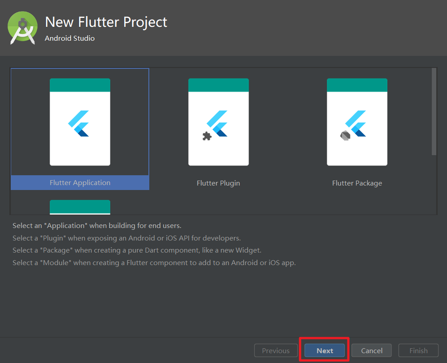
Task: Click the disabled Finish button
Action: (x=418, y=350)
